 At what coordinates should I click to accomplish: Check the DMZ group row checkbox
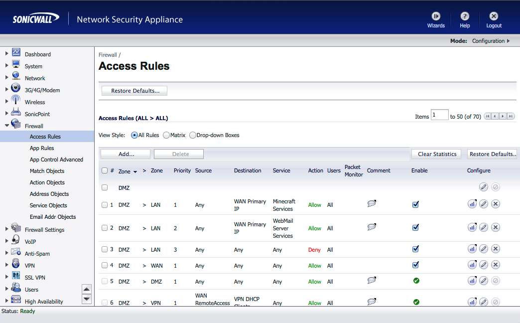click(105, 187)
